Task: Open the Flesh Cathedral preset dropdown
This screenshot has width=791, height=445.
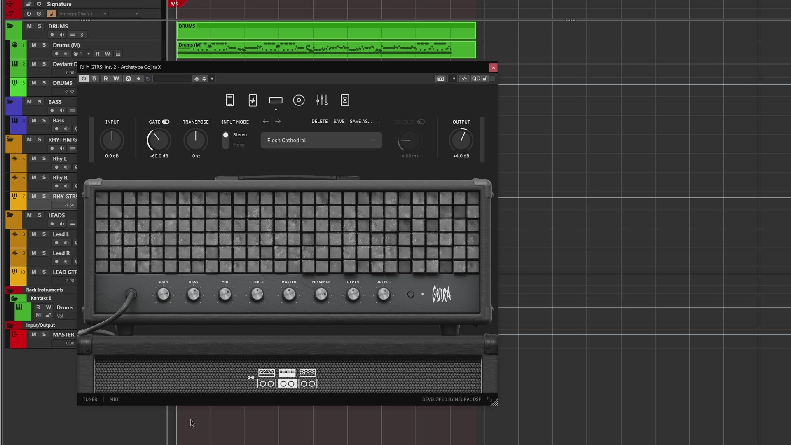Action: pyautogui.click(x=321, y=141)
